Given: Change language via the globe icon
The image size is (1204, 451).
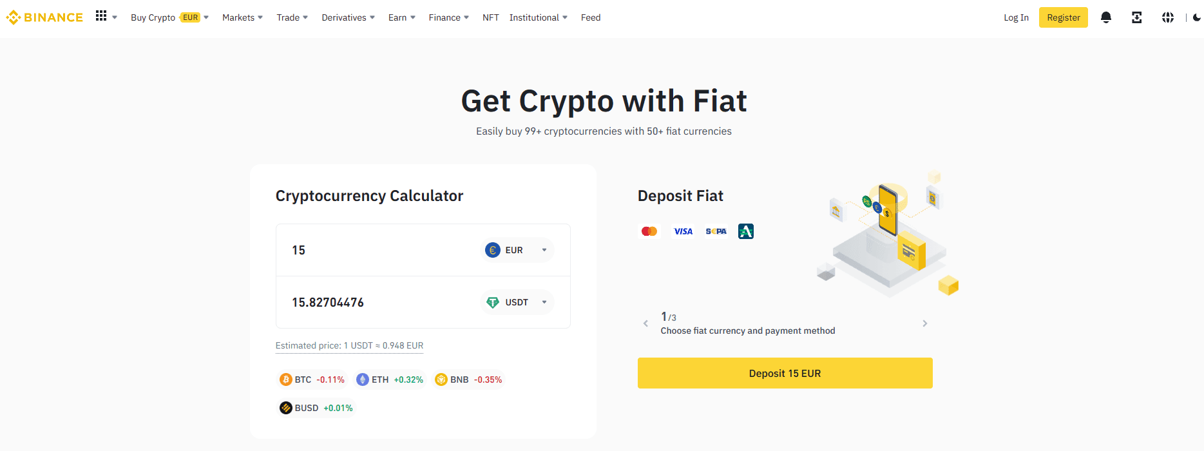Looking at the screenshot, I should coord(1168,17).
